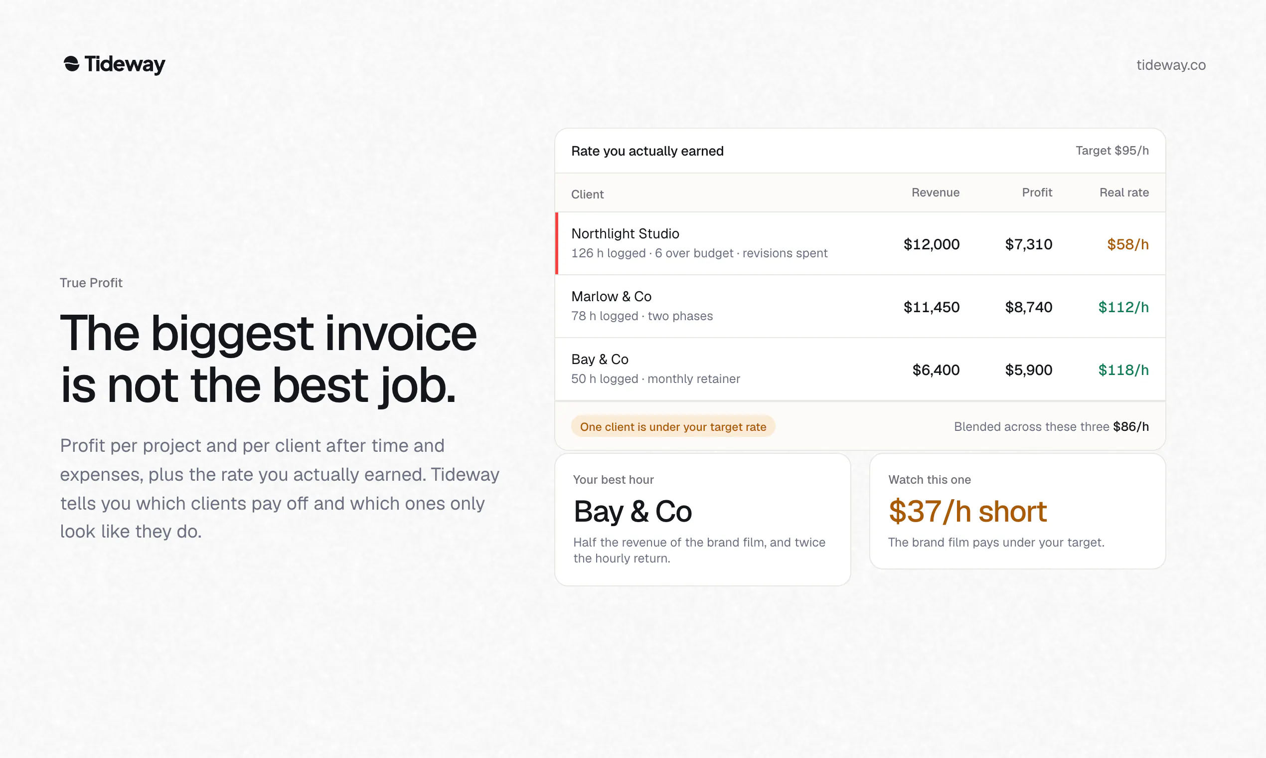The image size is (1266, 758).
Task: Click '126 h logged · 6 over budget' note
Action: (x=699, y=253)
